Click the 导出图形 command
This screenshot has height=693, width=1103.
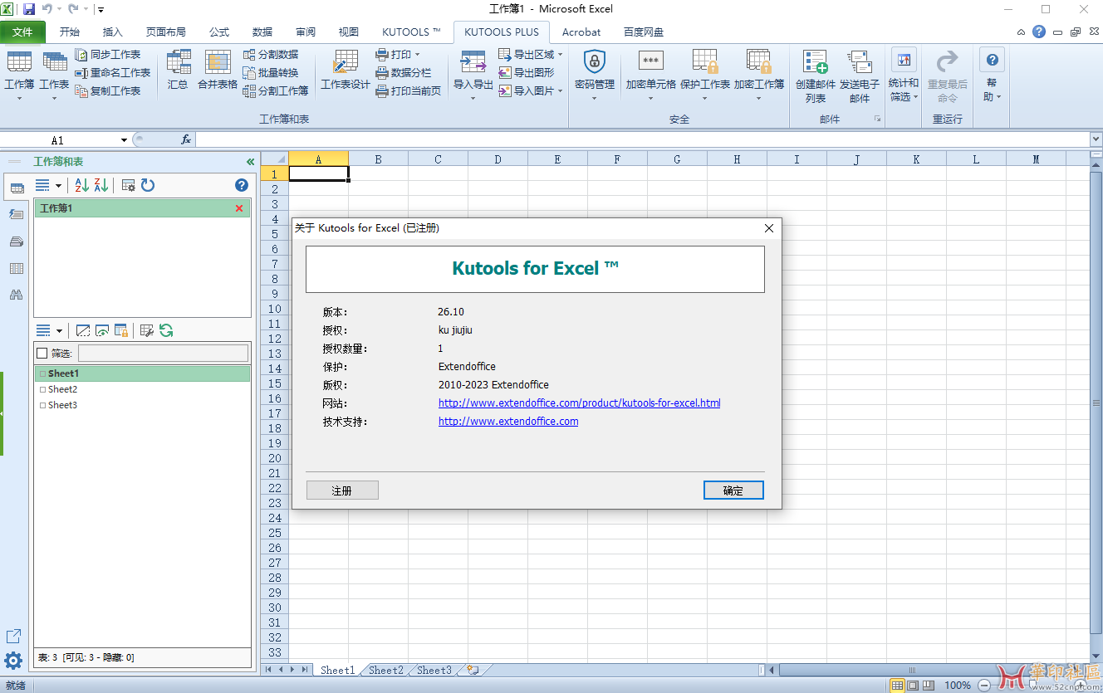pos(527,73)
